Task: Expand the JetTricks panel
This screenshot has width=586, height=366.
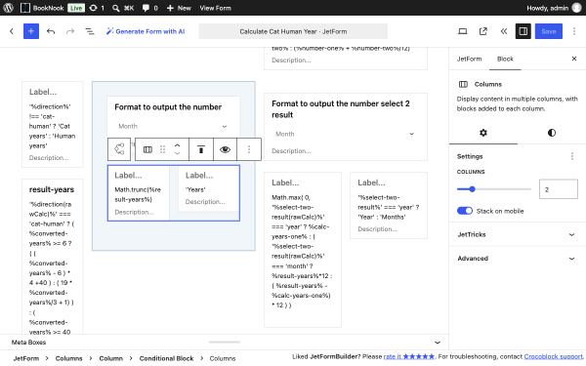Action: point(518,234)
